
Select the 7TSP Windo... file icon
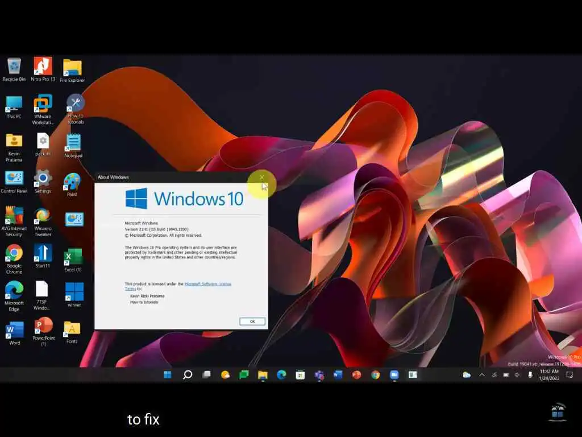tap(41, 296)
